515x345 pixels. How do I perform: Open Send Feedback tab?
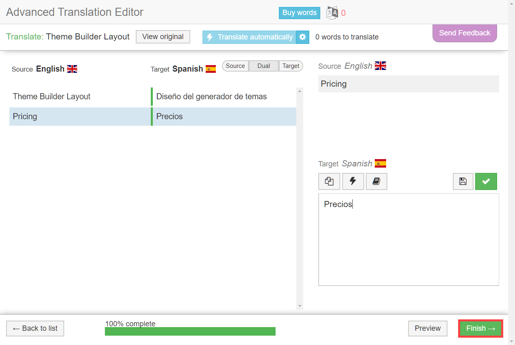[465, 33]
